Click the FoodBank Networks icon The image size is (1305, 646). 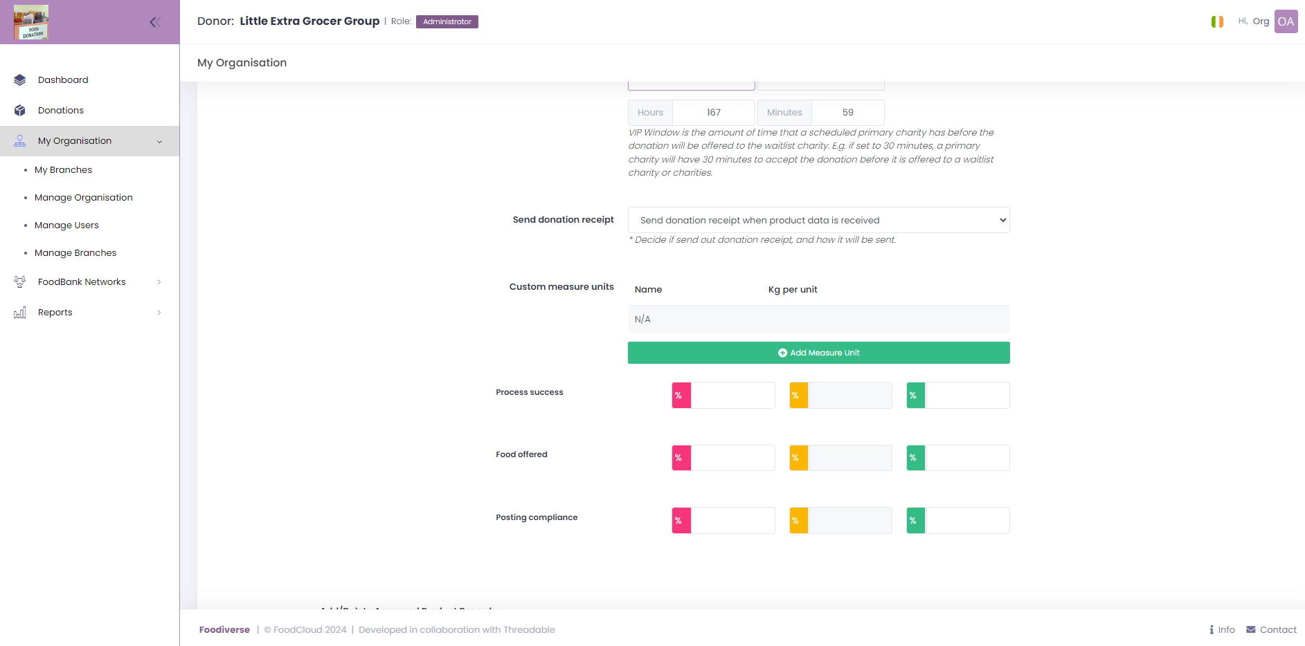click(x=19, y=282)
